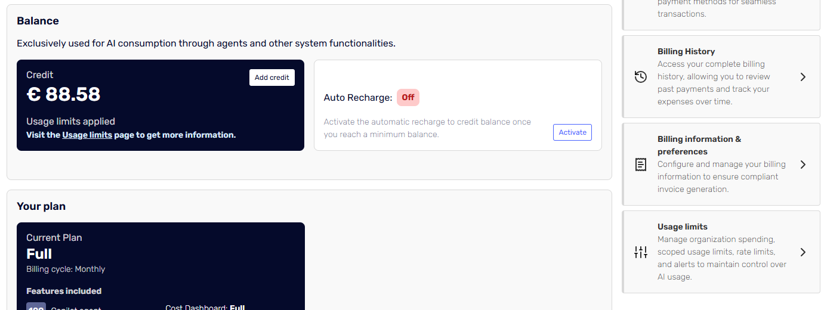The image size is (824, 310).
Task: Click the Features included label
Action: click(64, 291)
